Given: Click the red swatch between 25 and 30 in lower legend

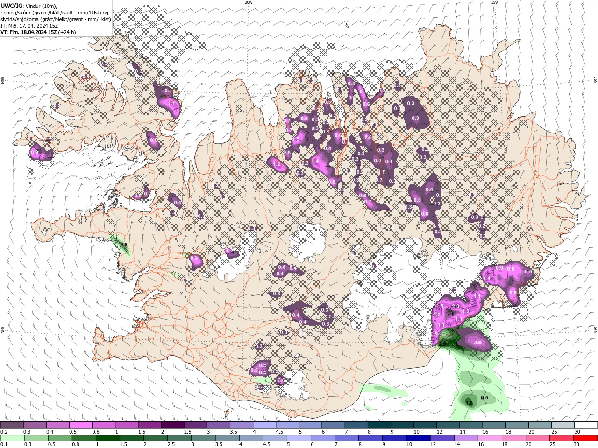Looking at the screenshot, I should (562, 438).
